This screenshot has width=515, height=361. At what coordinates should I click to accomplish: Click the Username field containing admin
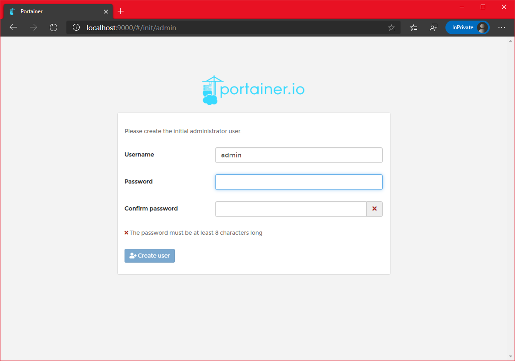(x=298, y=155)
